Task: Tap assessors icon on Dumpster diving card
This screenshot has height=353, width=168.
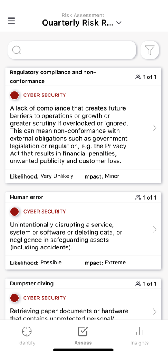Action: coord(138,284)
